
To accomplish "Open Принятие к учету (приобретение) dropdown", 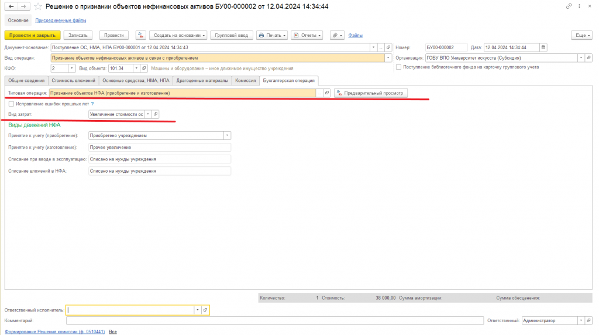I will coord(227,135).
